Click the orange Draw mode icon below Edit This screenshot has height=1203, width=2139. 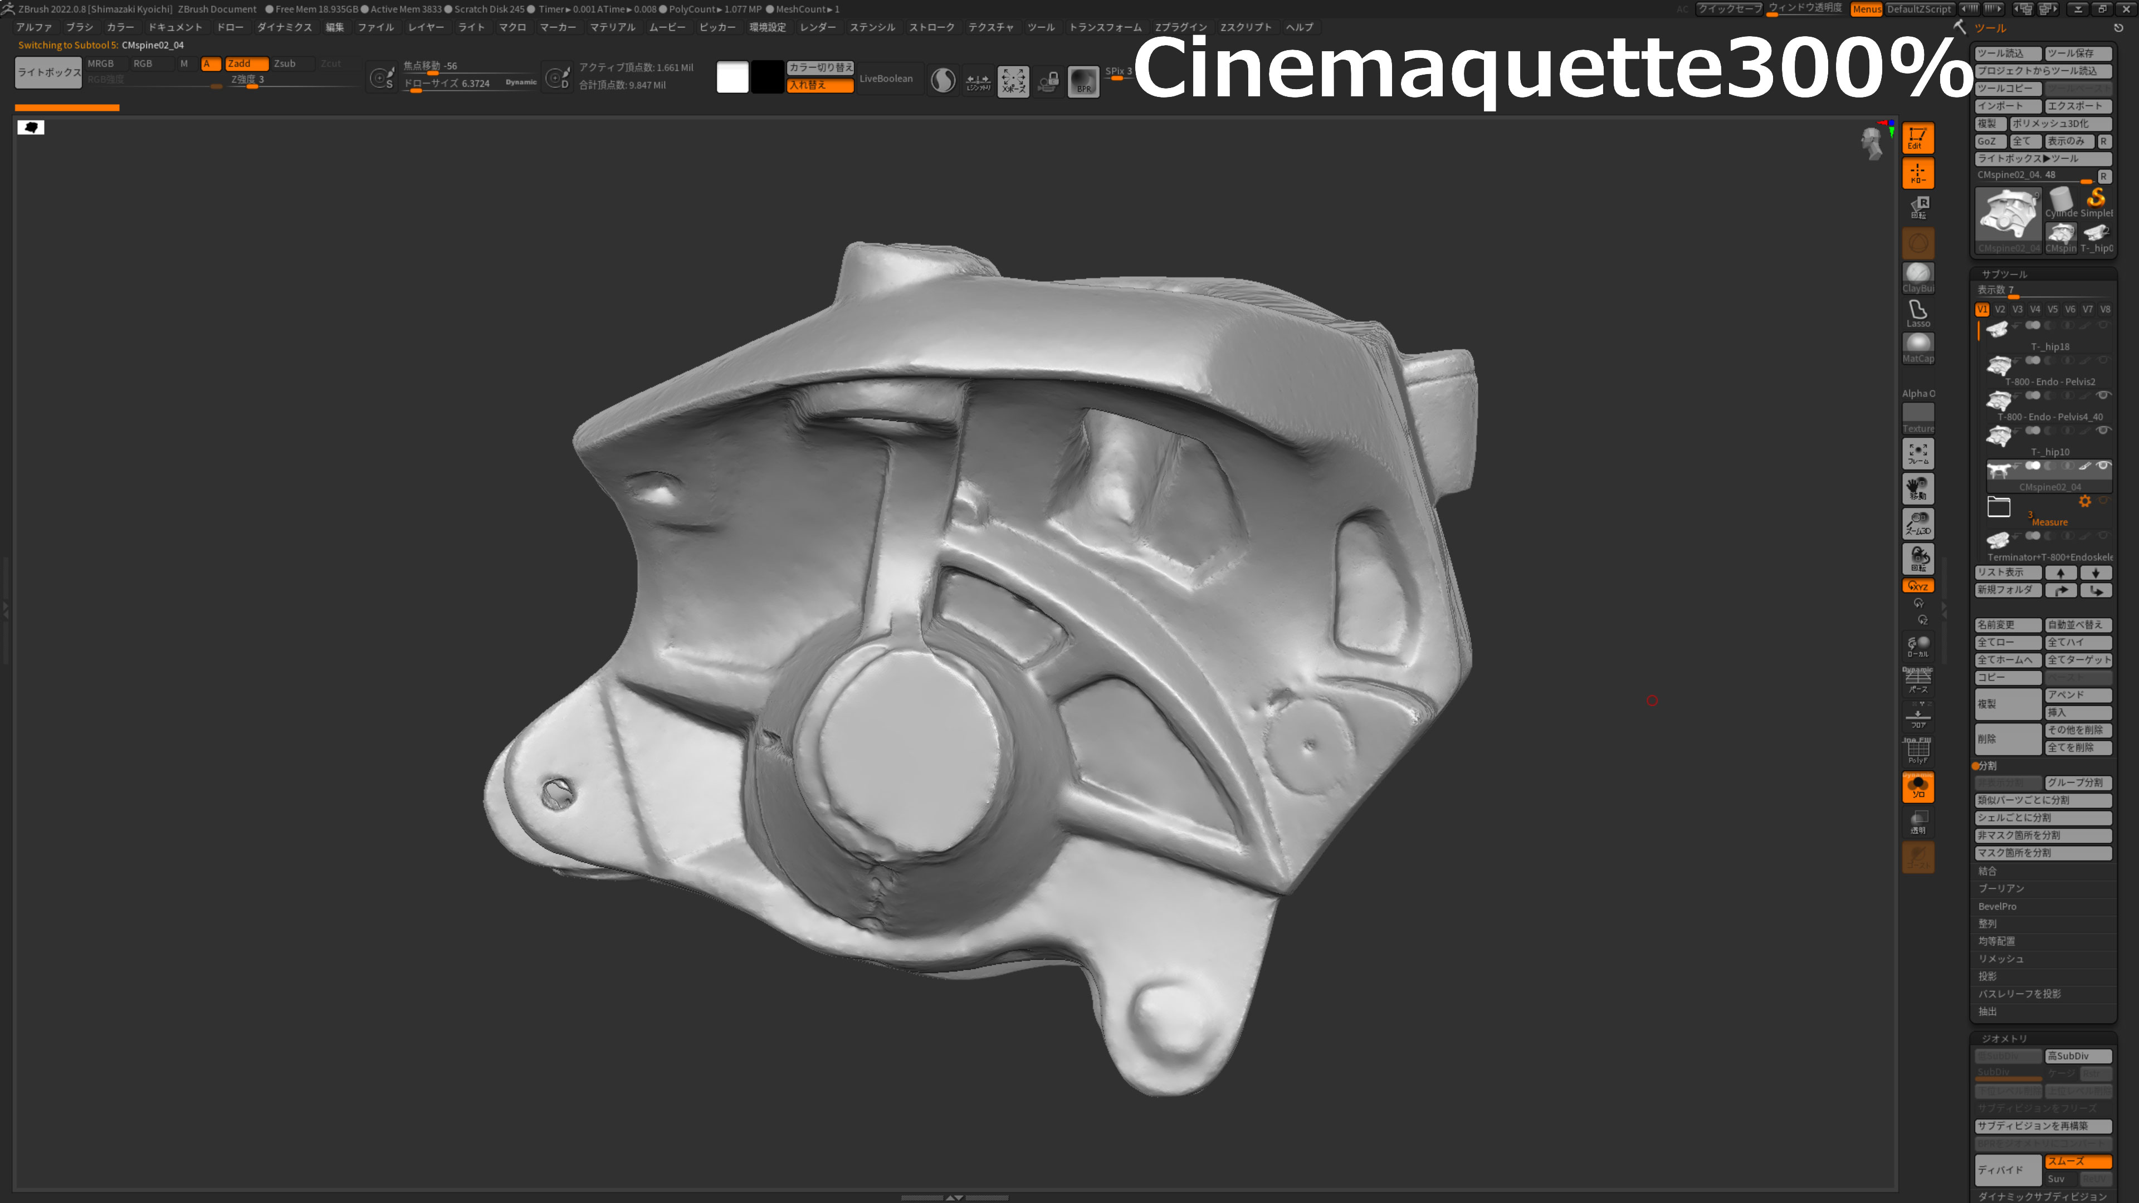(x=1917, y=174)
